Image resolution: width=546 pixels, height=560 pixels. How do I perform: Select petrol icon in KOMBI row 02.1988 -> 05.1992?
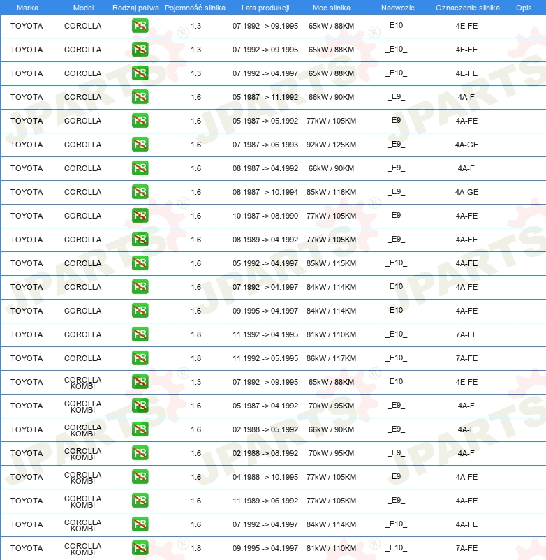(x=140, y=429)
